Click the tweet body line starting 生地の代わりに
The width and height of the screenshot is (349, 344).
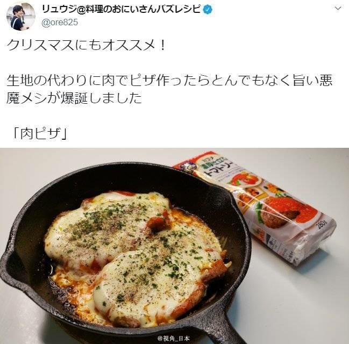click(169, 81)
